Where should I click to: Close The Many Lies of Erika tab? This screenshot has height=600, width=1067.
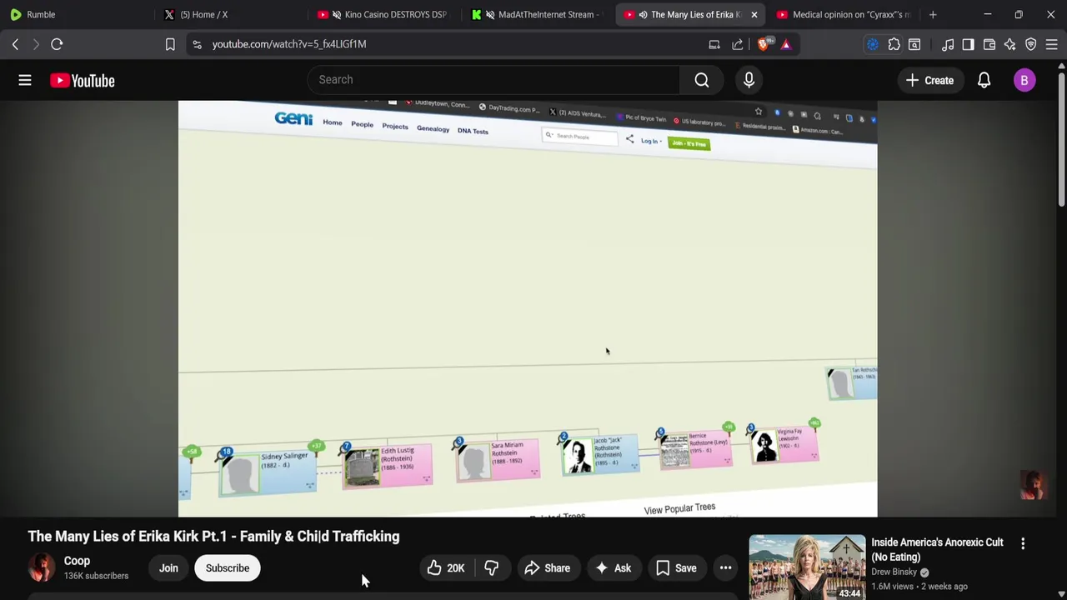(754, 14)
